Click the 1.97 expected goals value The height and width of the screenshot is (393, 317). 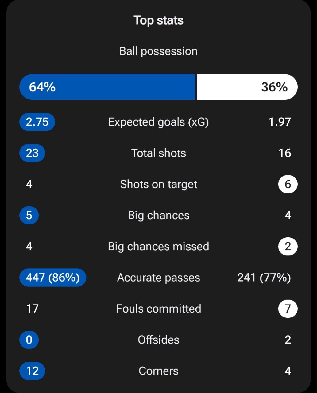[280, 122]
